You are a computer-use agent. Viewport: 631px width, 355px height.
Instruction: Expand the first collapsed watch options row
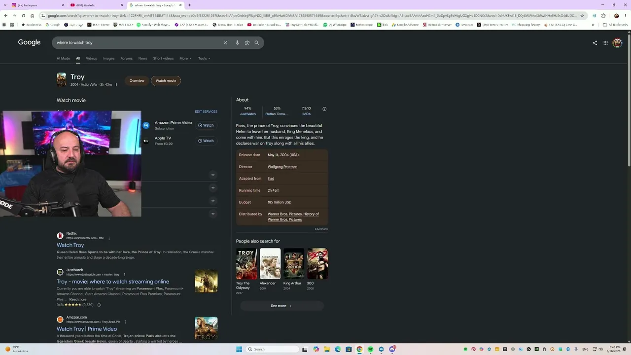tap(213, 175)
